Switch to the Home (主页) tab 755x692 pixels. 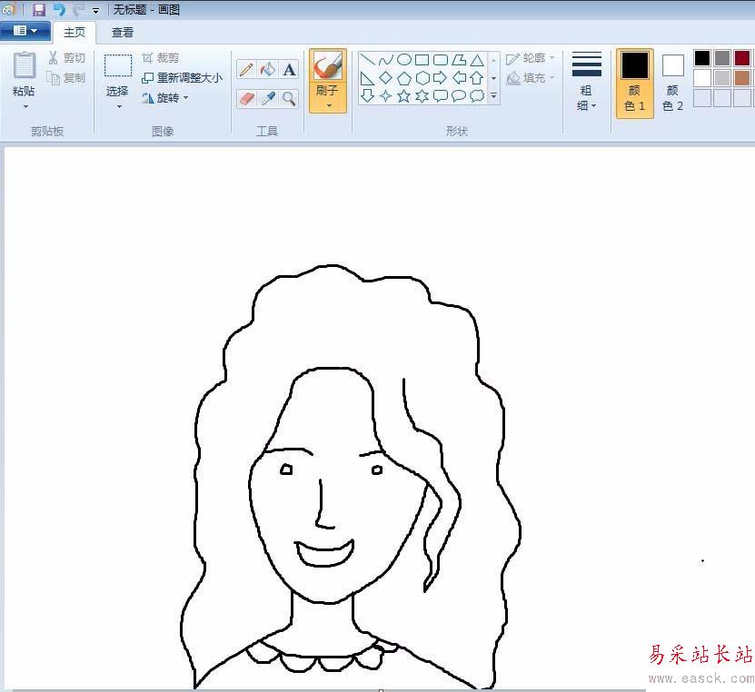[75, 33]
